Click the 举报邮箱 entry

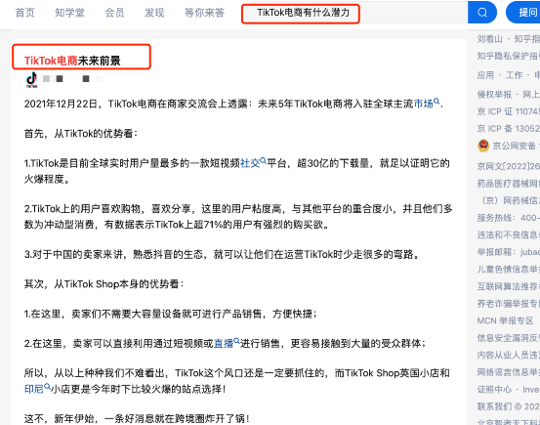(x=509, y=252)
